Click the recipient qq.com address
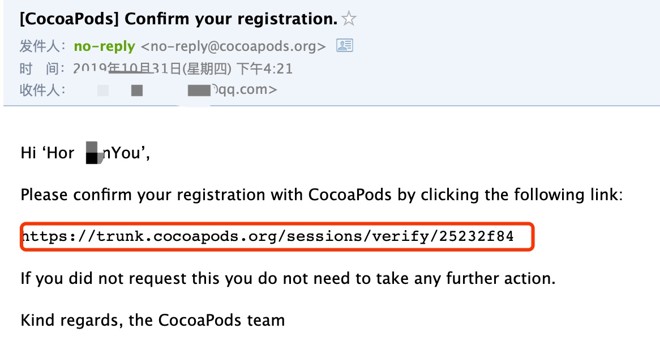660x354 pixels. point(244,89)
